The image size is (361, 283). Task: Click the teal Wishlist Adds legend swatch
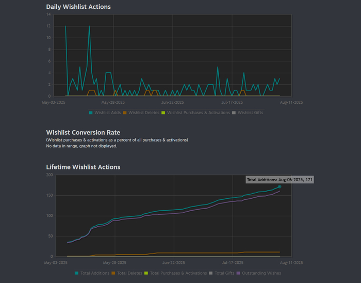(x=91, y=112)
